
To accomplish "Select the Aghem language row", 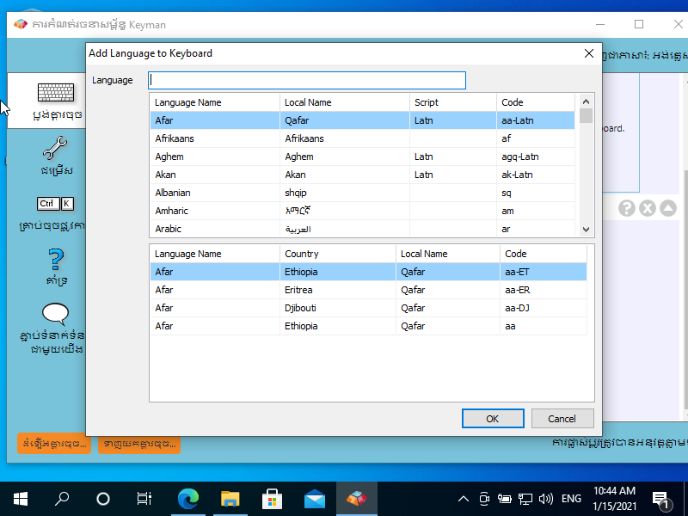I will pyautogui.click(x=362, y=157).
